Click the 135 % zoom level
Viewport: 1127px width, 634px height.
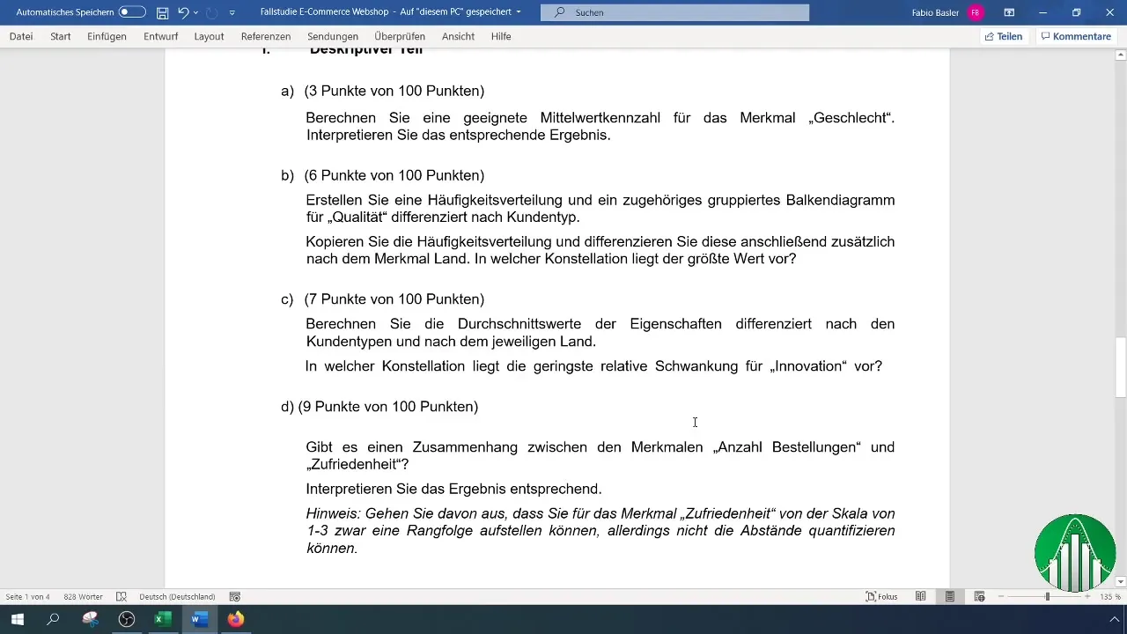coord(1110,597)
